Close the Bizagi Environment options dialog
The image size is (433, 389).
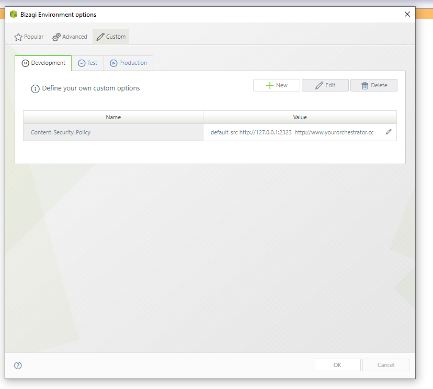[407, 14]
